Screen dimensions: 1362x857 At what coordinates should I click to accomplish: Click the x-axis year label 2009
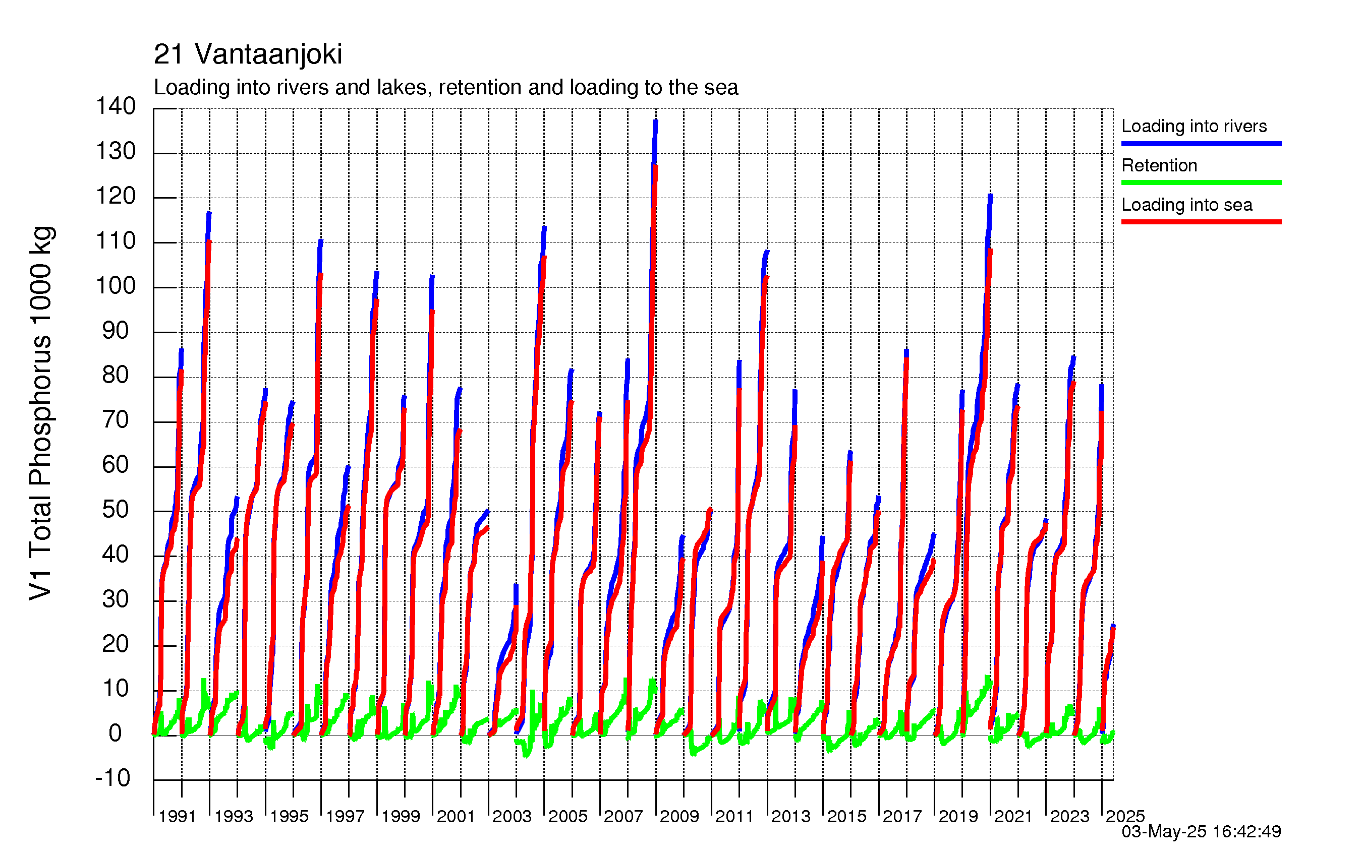pos(679,816)
